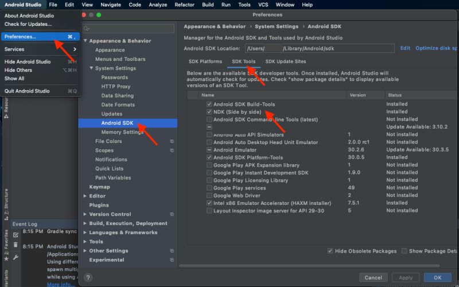Click the project-level icon beside Version Control

(x=172, y=214)
